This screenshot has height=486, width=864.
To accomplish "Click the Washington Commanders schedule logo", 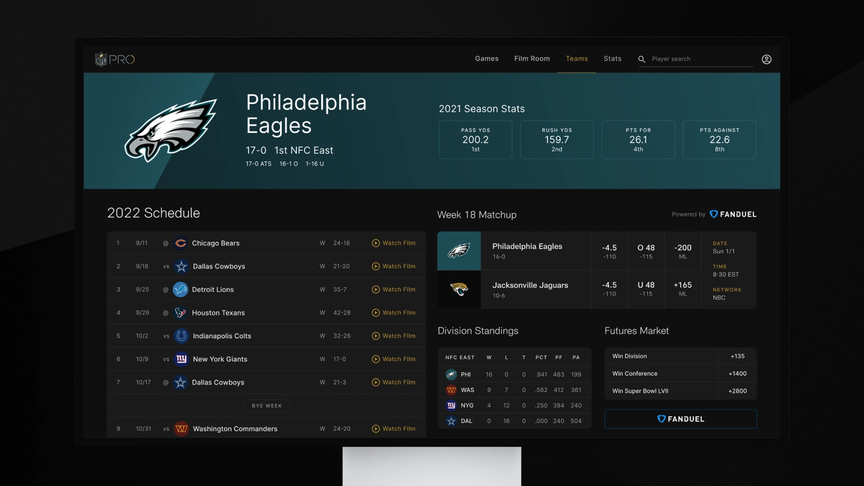I will coord(181,429).
